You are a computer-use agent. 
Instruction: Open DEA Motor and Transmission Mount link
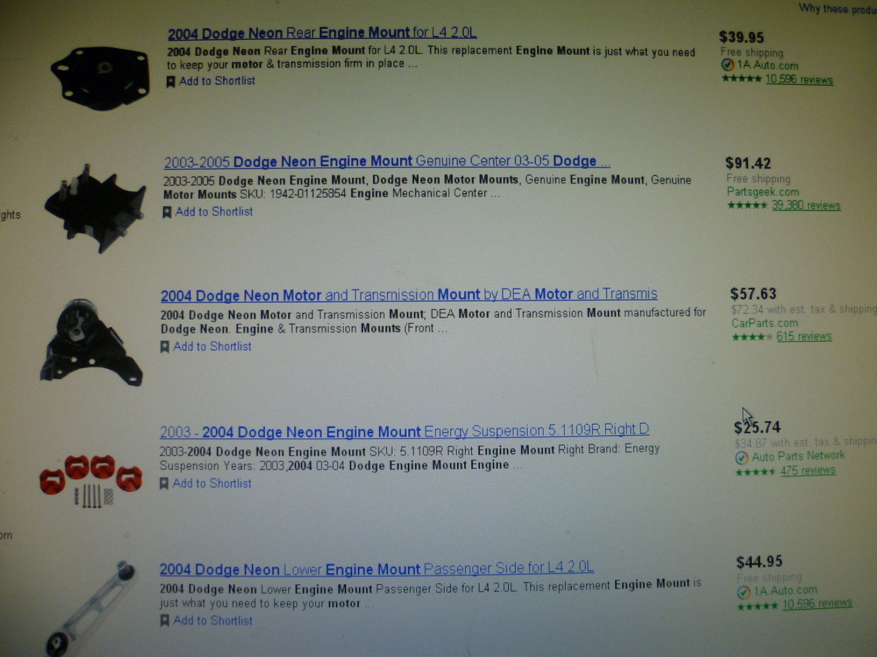point(409,295)
